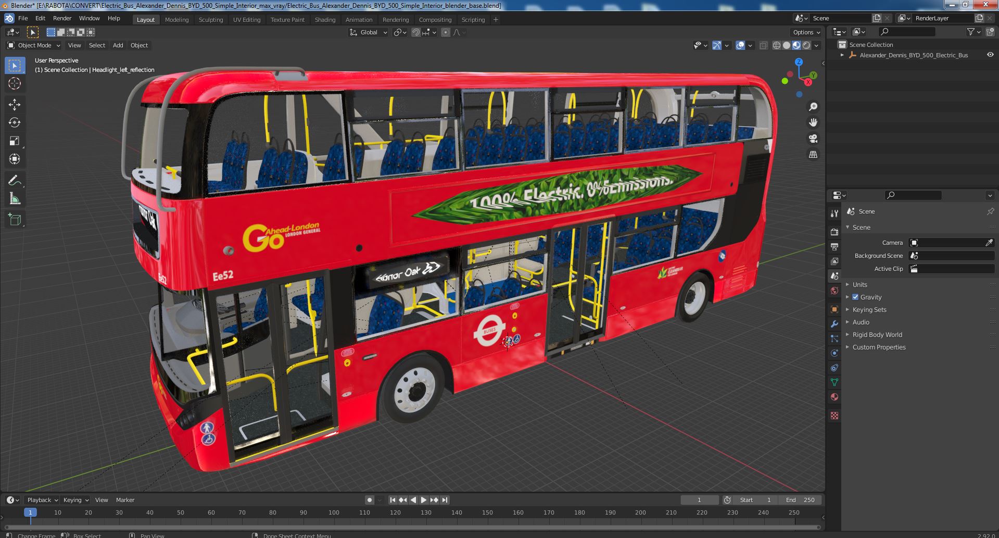Open the Render properties tab
The image size is (999, 538).
834,232
